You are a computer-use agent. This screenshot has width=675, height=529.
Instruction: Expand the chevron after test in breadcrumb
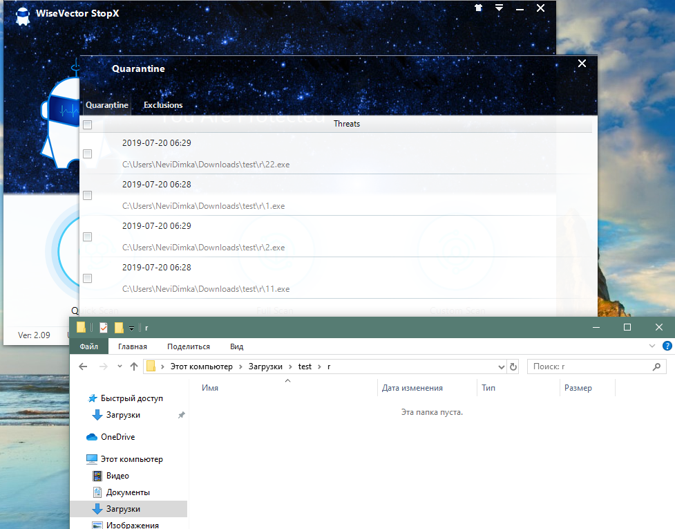[319, 366]
